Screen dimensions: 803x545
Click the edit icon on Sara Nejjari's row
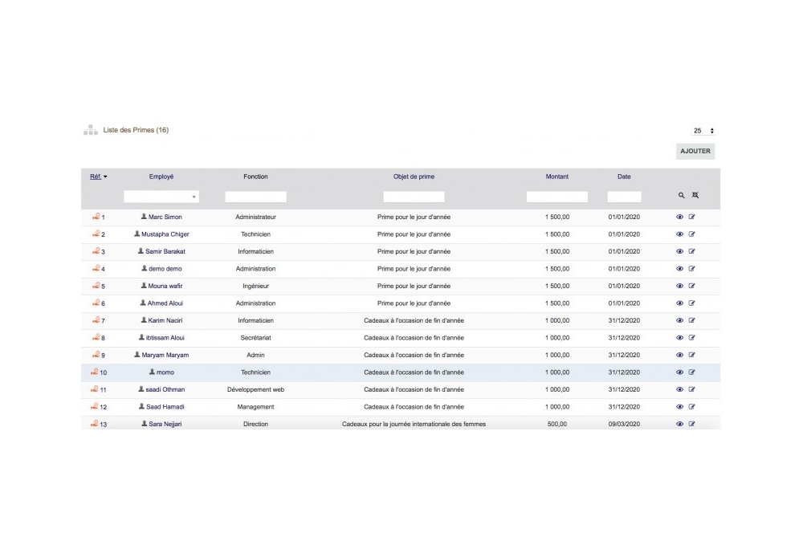[x=691, y=424]
